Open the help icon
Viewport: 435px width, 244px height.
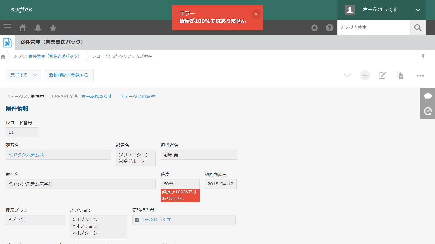pos(330,28)
